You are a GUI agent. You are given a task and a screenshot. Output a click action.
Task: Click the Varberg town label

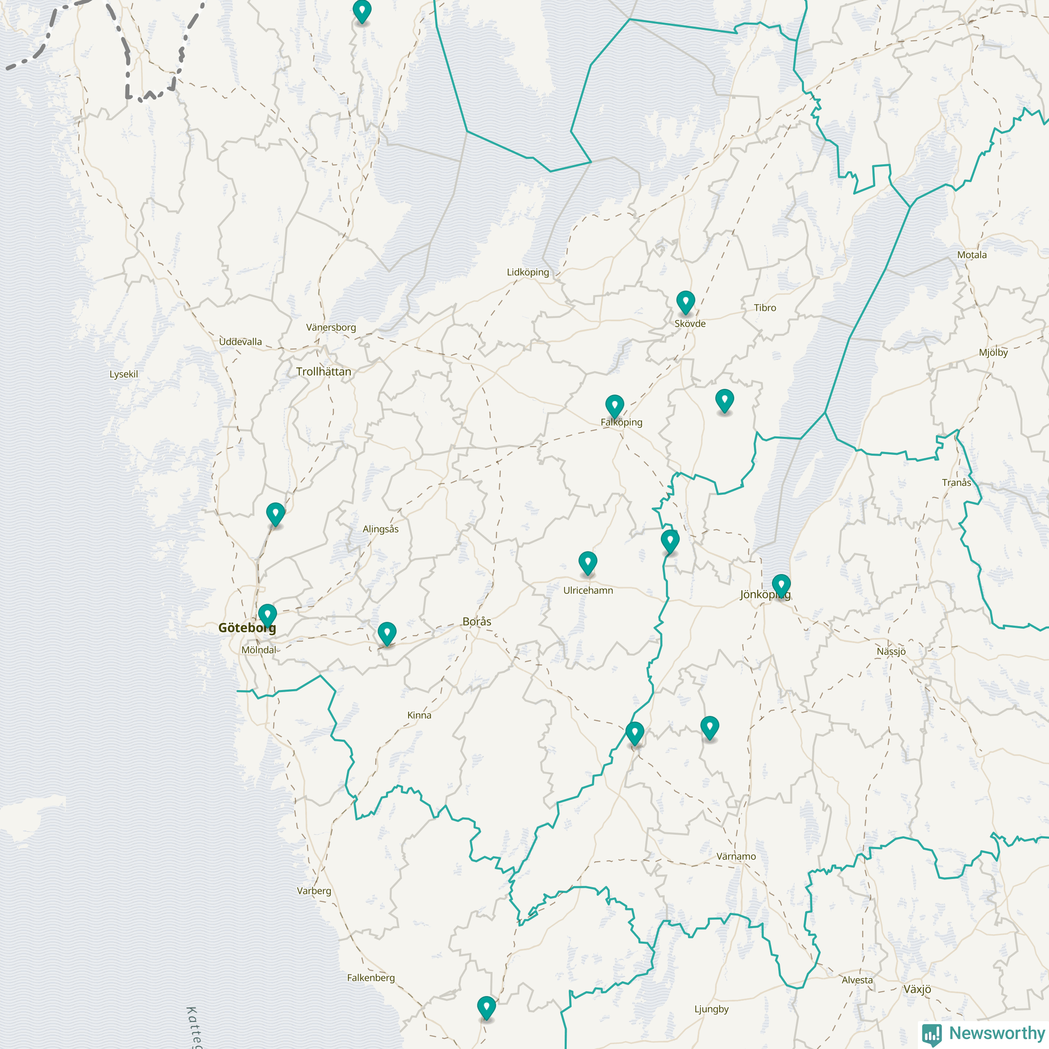(314, 891)
